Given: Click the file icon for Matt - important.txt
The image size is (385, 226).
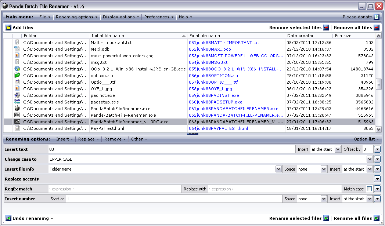Looking at the screenshot, I should coord(17,43).
